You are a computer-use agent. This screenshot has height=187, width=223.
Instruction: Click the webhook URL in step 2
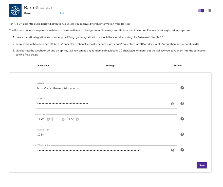pos(126,44)
